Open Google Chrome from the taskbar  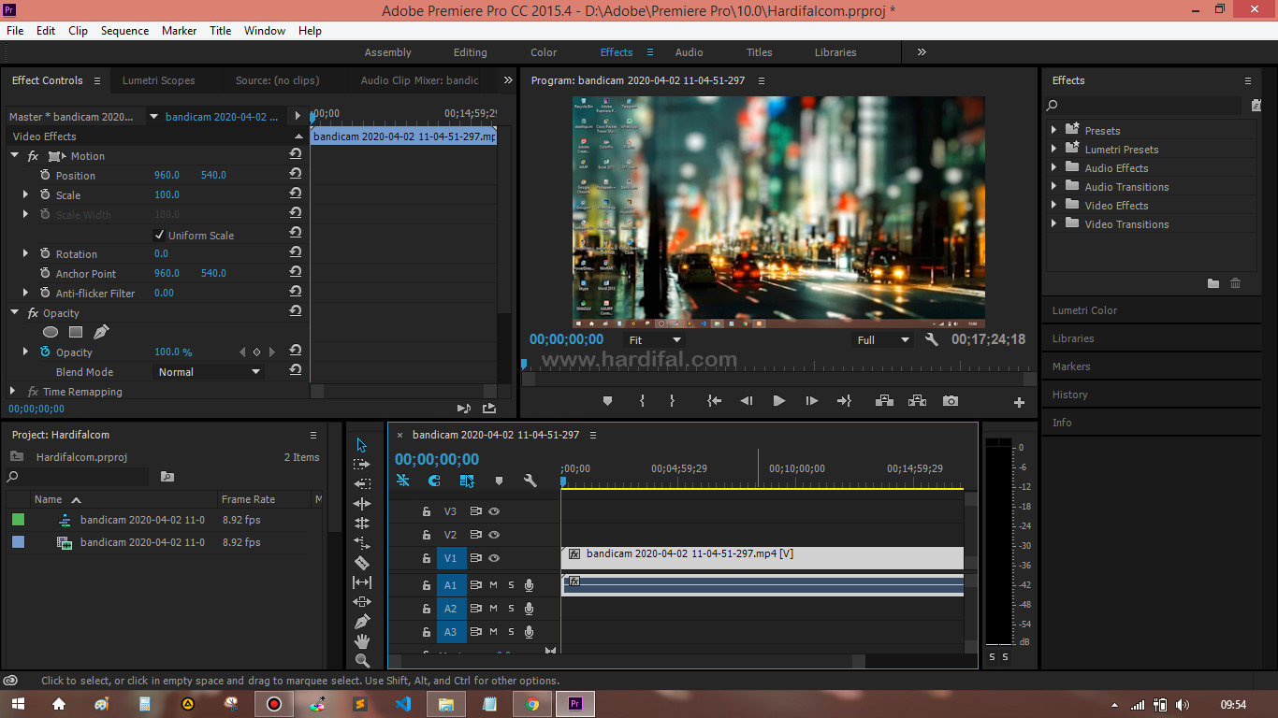click(x=531, y=704)
